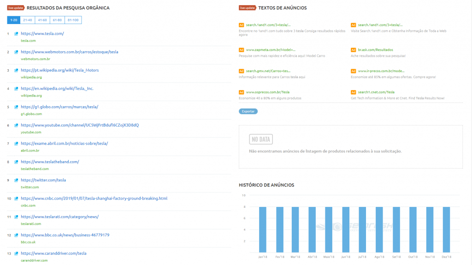
Task: Click the Ad badge beside www.osprecos.com.br
Action: (x=241, y=92)
